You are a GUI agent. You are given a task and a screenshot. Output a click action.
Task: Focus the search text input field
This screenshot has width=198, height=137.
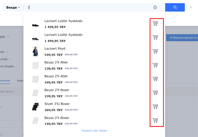90,7
